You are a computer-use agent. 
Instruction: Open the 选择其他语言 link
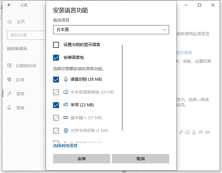tap(65, 145)
